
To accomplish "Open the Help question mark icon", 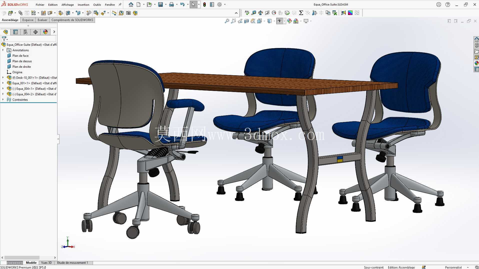I will [448, 4].
